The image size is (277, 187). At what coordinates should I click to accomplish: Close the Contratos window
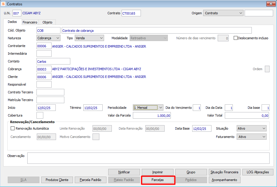pyautogui.click(x=271, y=4)
